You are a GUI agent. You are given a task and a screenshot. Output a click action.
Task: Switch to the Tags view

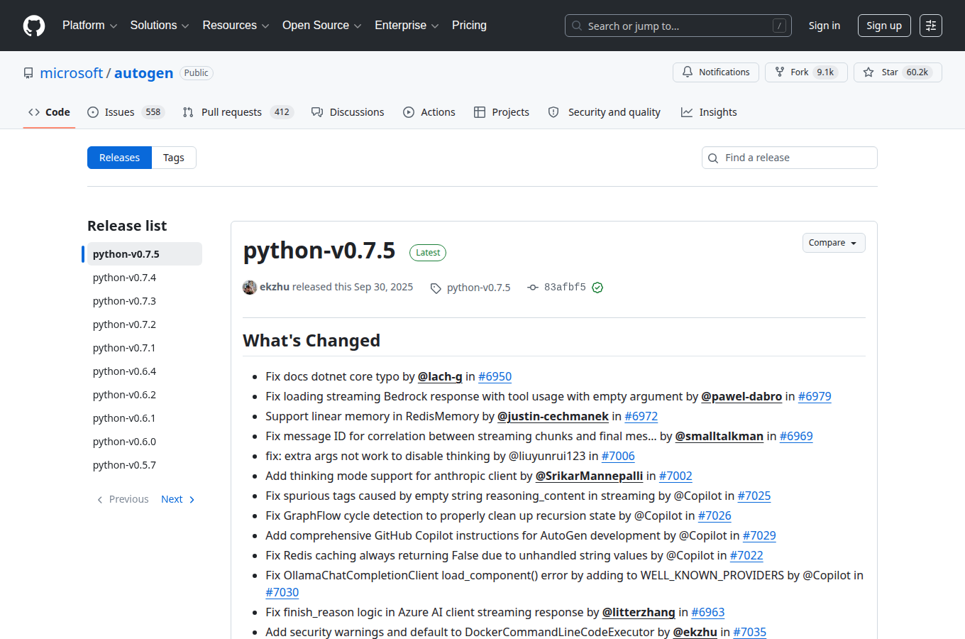(x=174, y=158)
